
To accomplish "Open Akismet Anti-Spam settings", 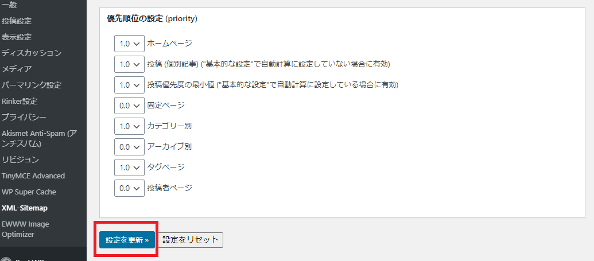I will pos(40,139).
